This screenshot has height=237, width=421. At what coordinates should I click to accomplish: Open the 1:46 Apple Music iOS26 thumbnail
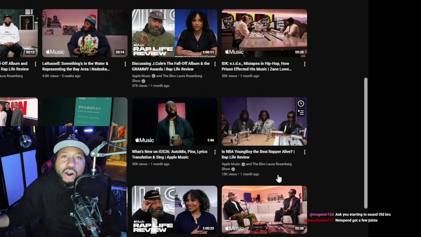(175, 121)
